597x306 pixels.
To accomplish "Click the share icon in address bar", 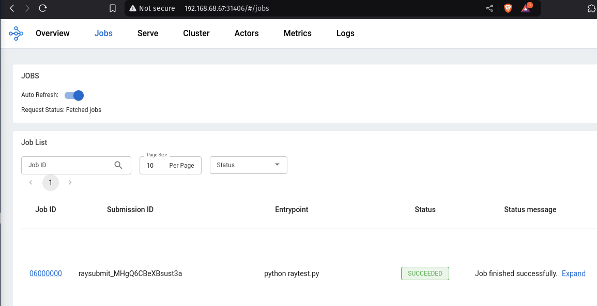I will pos(489,8).
